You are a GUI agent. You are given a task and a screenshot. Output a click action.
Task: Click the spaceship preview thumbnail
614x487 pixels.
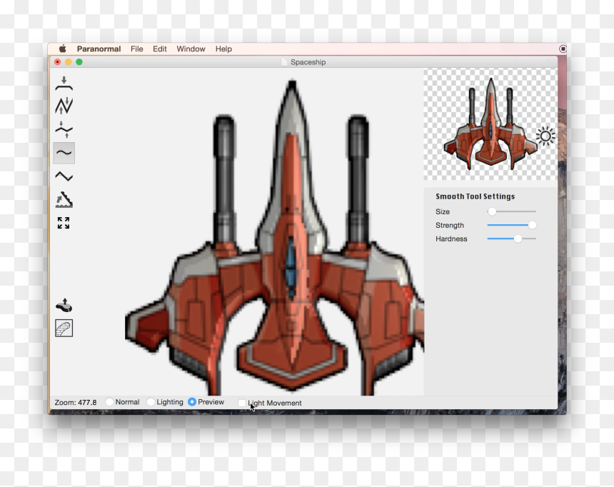pos(490,124)
